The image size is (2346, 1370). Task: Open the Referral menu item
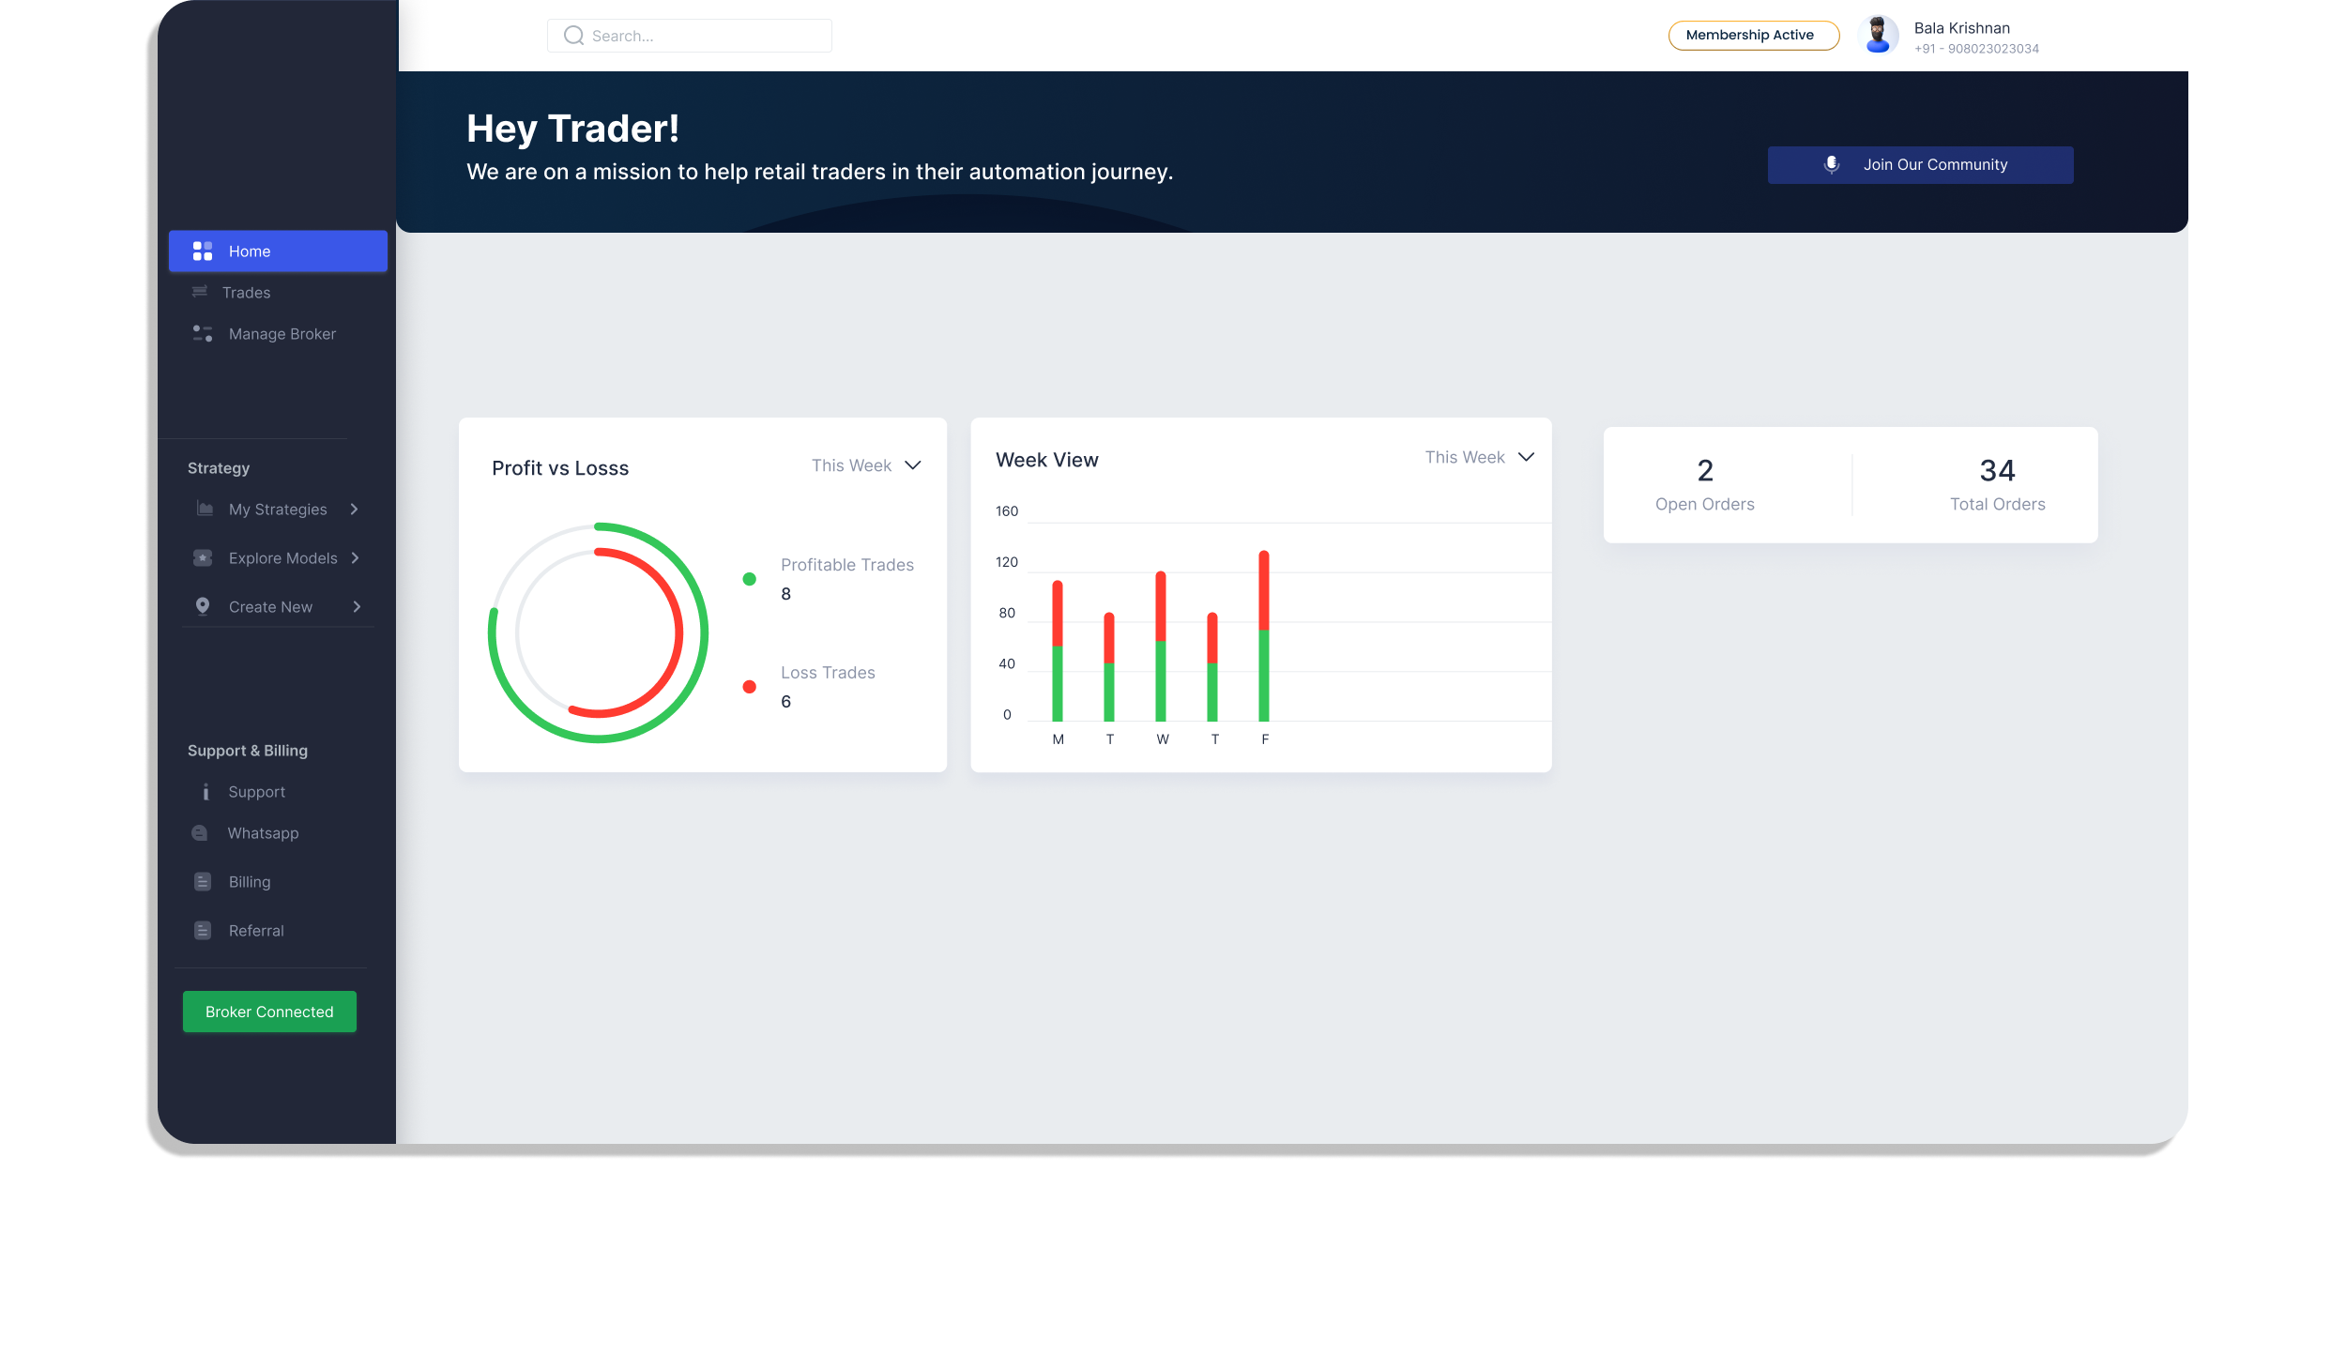coord(255,931)
